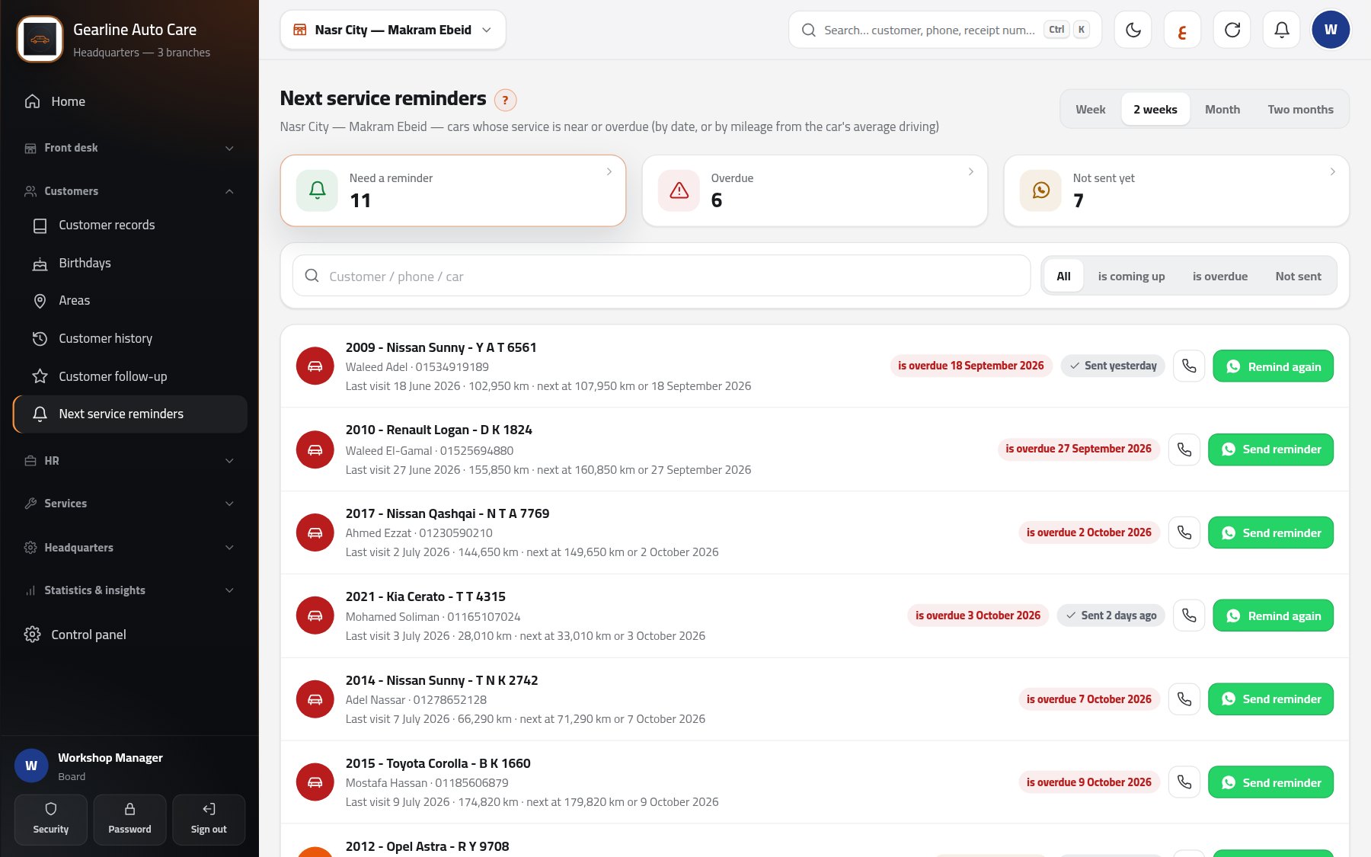Click the Gearline Auto Care logo
This screenshot has width=1371, height=857.
pos(40,39)
